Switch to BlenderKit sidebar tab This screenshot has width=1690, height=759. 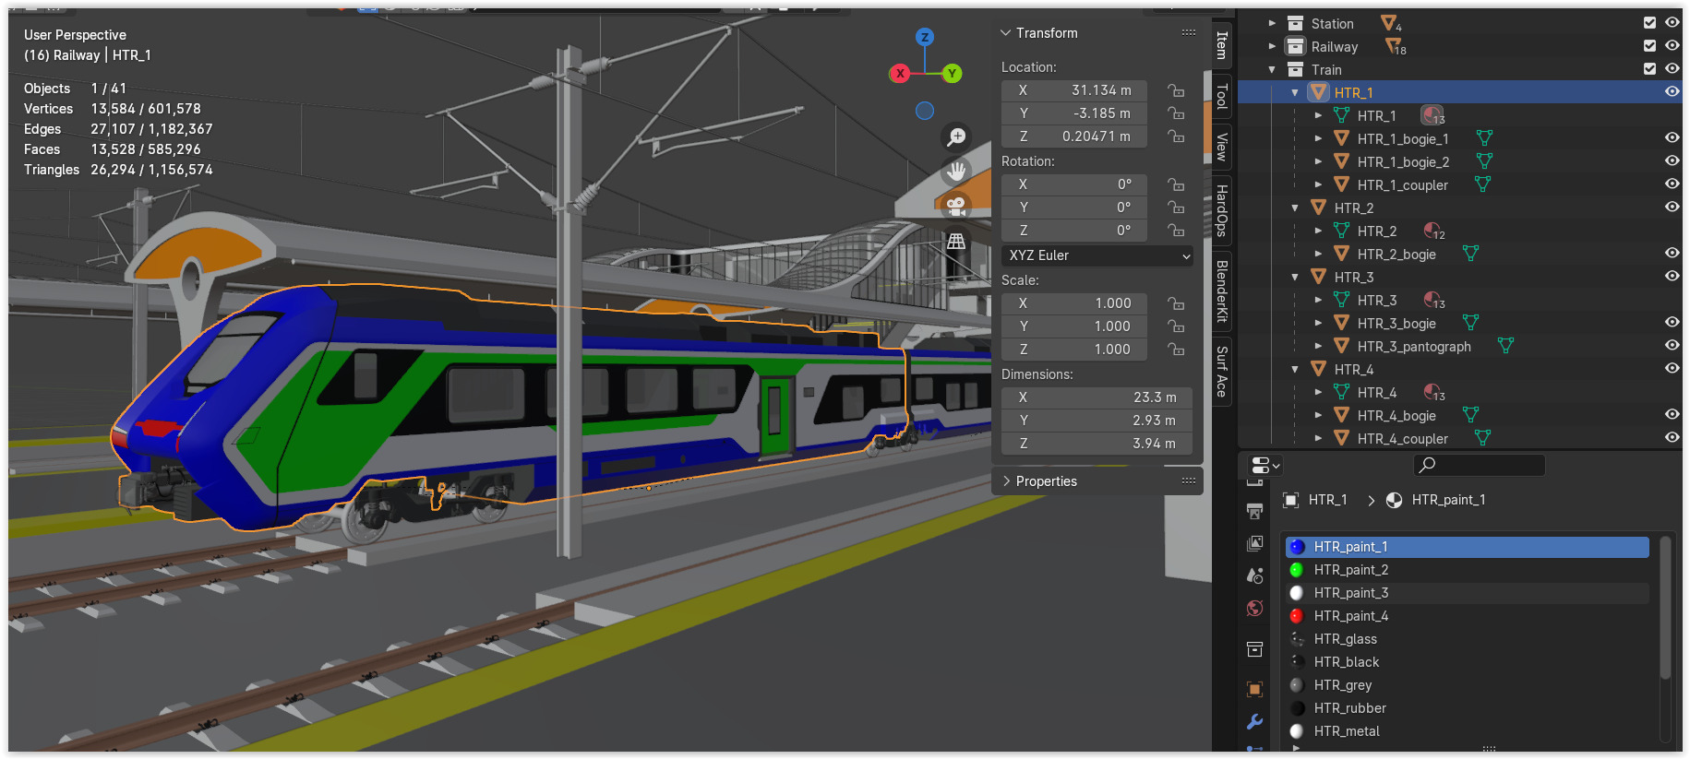[1222, 291]
